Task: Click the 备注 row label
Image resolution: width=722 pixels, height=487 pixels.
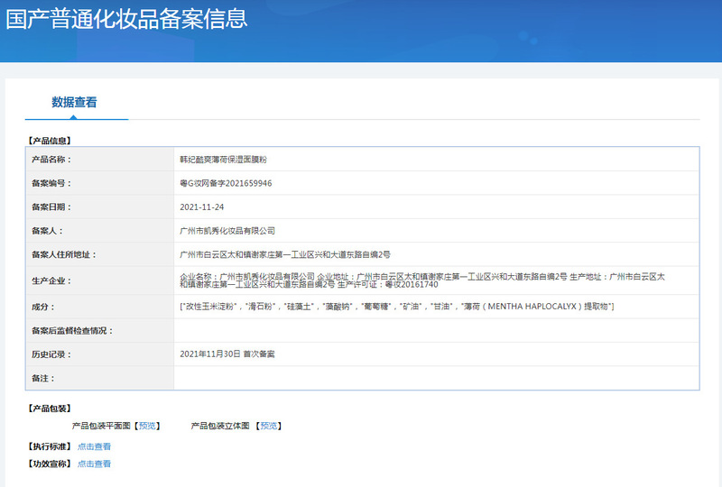Action: (42, 379)
